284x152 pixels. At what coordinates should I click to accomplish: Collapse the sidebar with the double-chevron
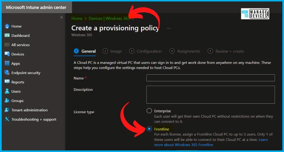(x=61, y=17)
